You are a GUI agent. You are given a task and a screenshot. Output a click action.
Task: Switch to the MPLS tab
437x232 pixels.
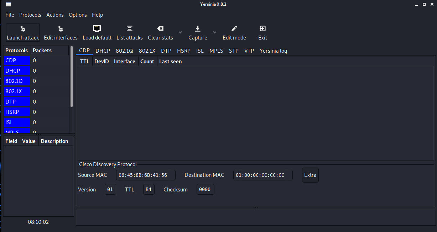(x=216, y=51)
